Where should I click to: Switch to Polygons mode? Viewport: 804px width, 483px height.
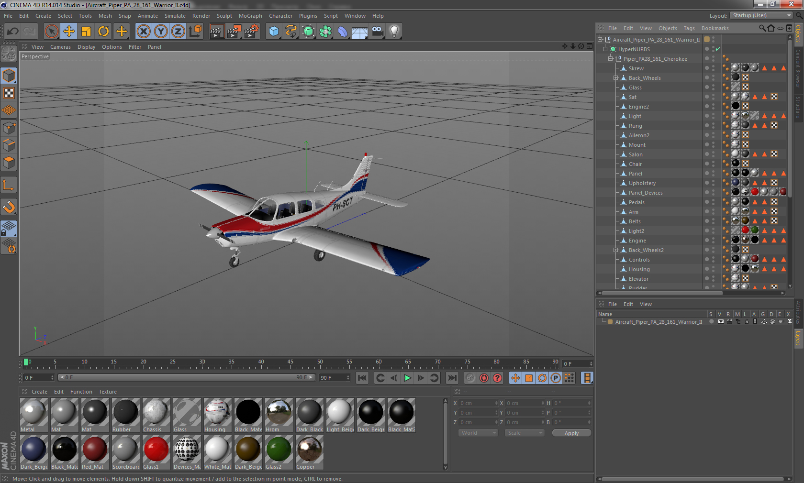point(9,163)
